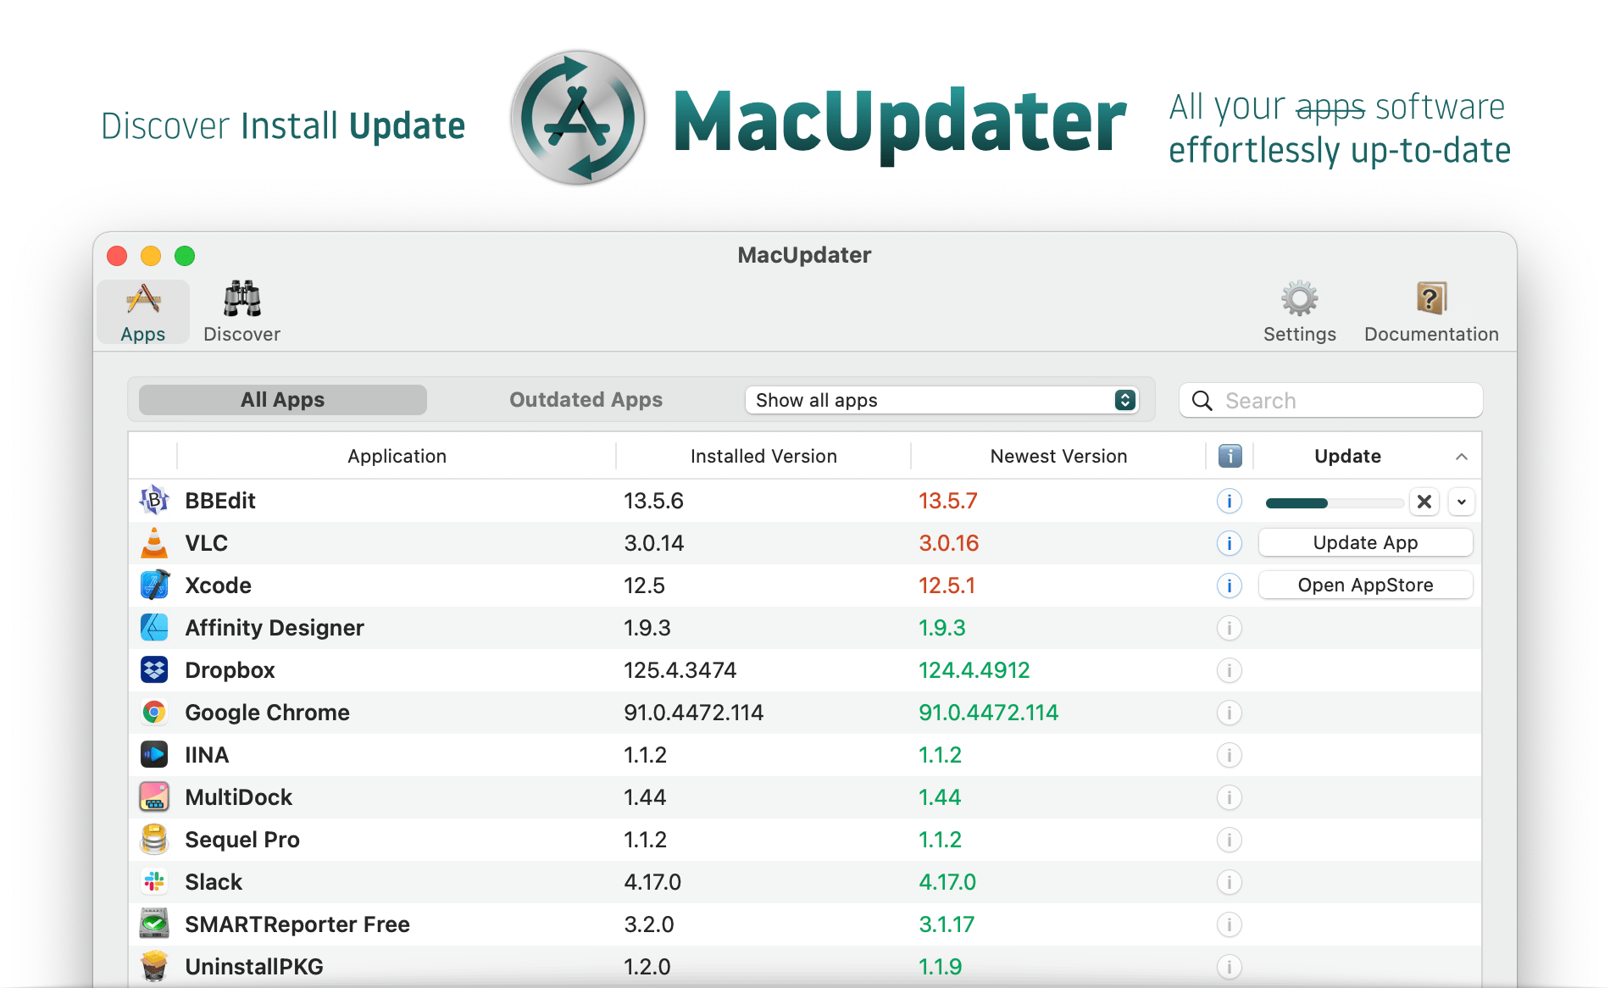Click the MultiDock app icon

[154, 797]
